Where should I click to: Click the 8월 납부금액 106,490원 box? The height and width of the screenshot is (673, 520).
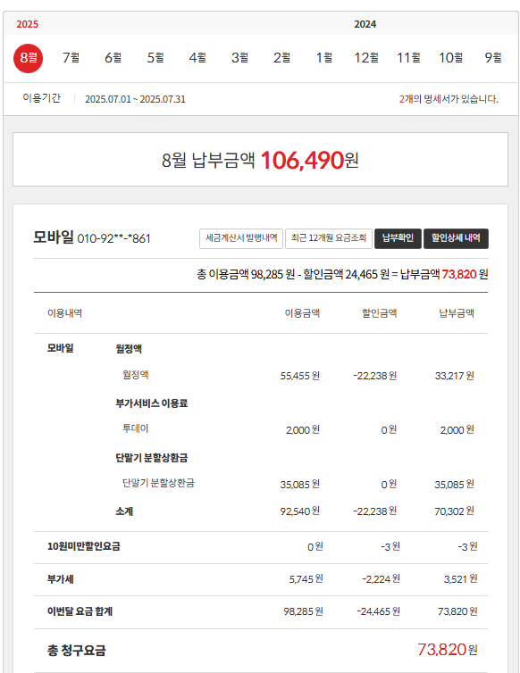[260, 160]
